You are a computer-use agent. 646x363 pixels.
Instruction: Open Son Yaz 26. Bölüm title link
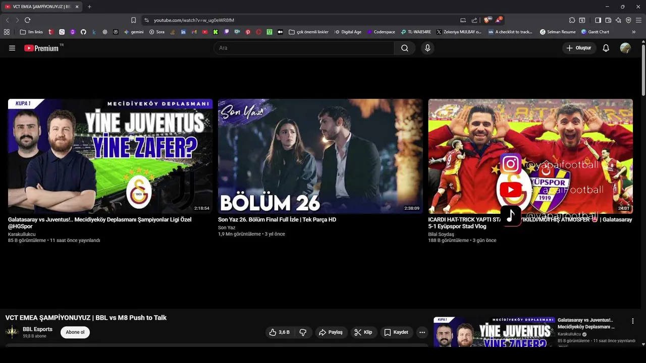[x=277, y=220]
